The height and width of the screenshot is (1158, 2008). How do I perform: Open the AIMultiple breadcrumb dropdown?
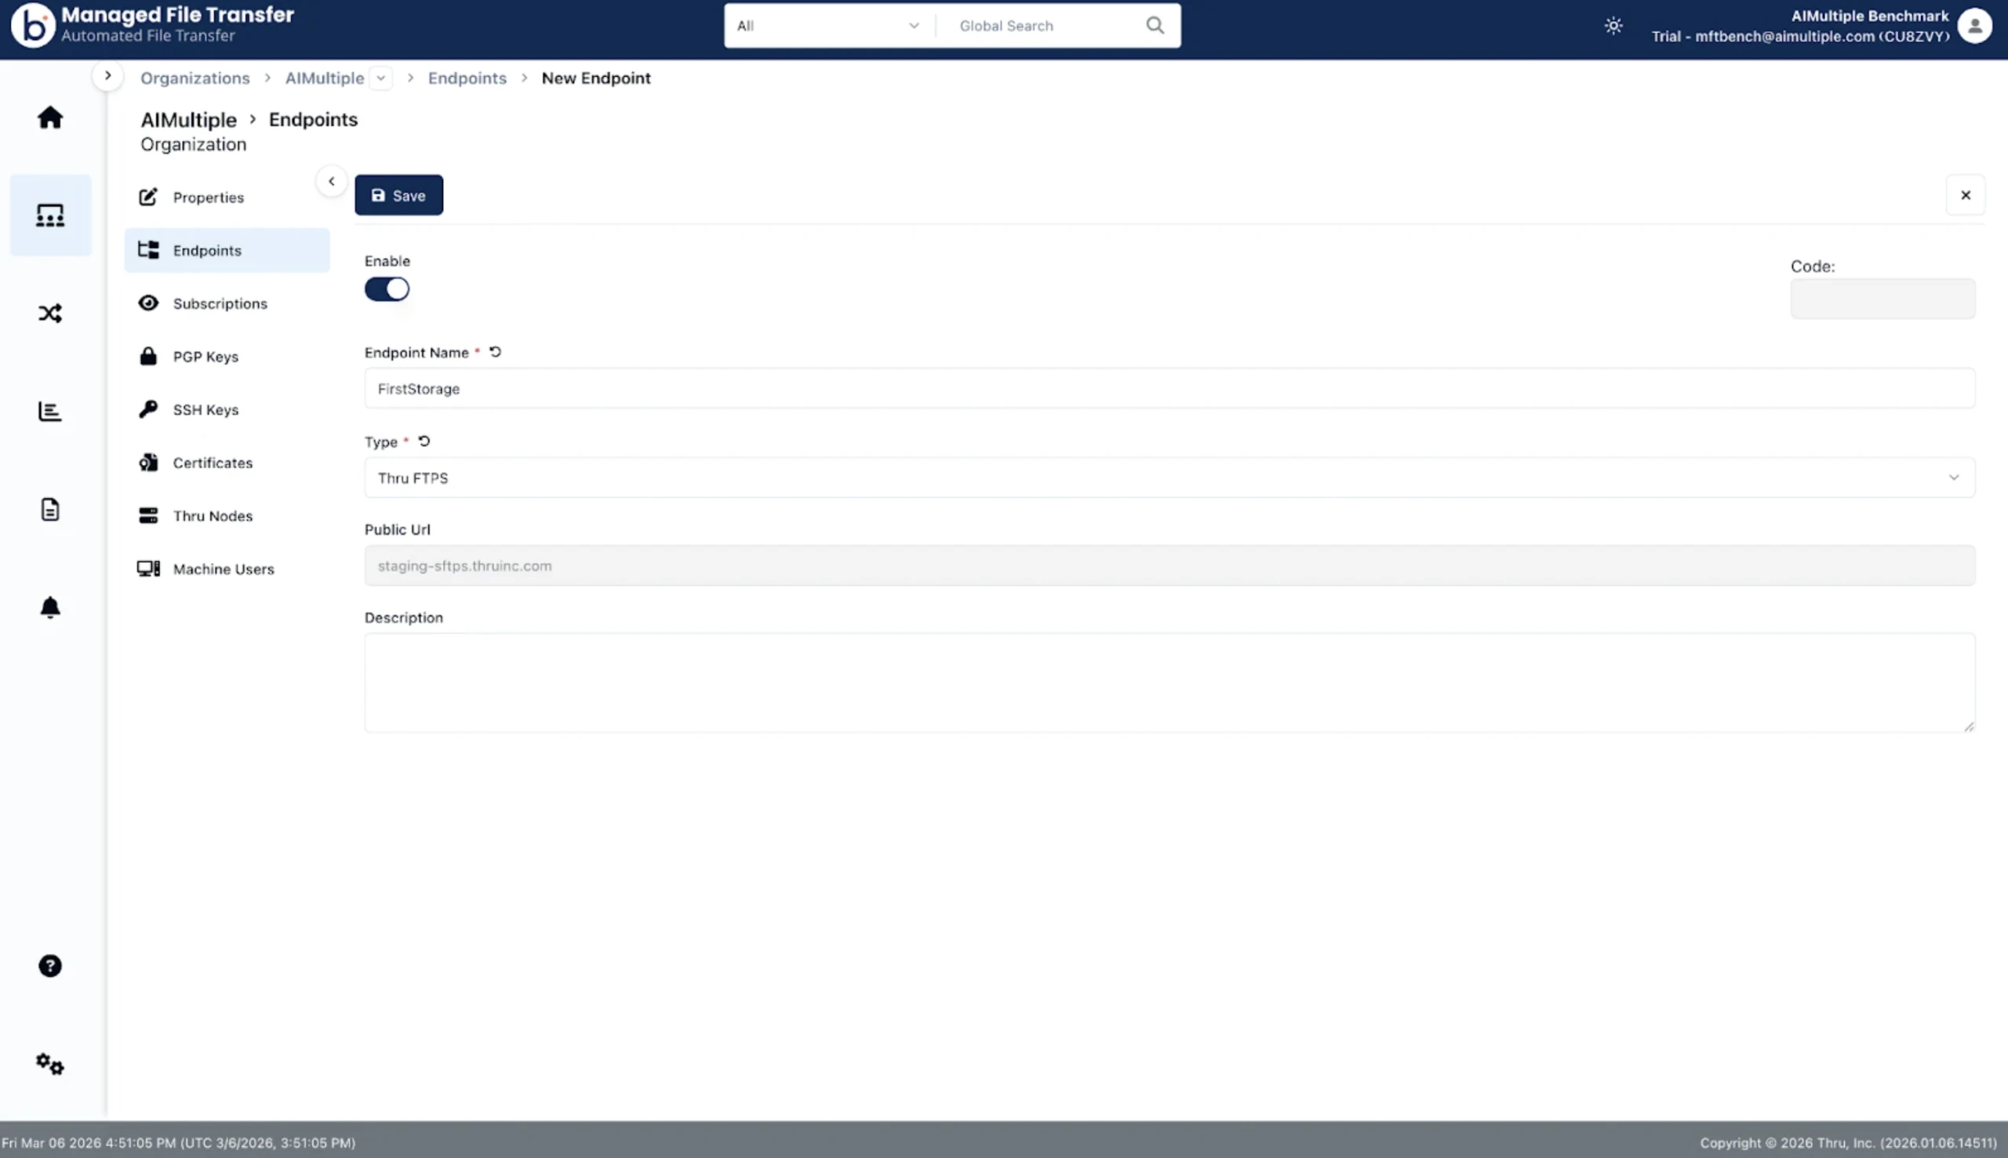[381, 78]
